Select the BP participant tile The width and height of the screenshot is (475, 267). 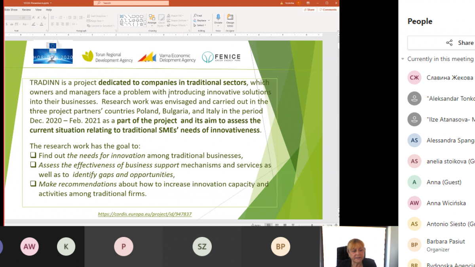[x=280, y=247]
